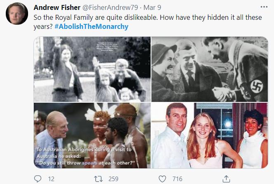The image size is (274, 184).
Task: Open the three-dot more options menu
Action: [x=264, y=8]
